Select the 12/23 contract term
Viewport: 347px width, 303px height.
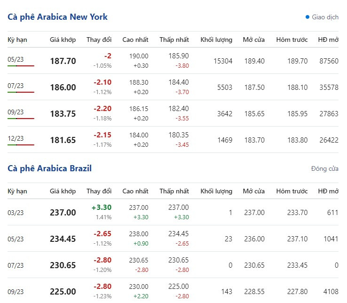16,138
